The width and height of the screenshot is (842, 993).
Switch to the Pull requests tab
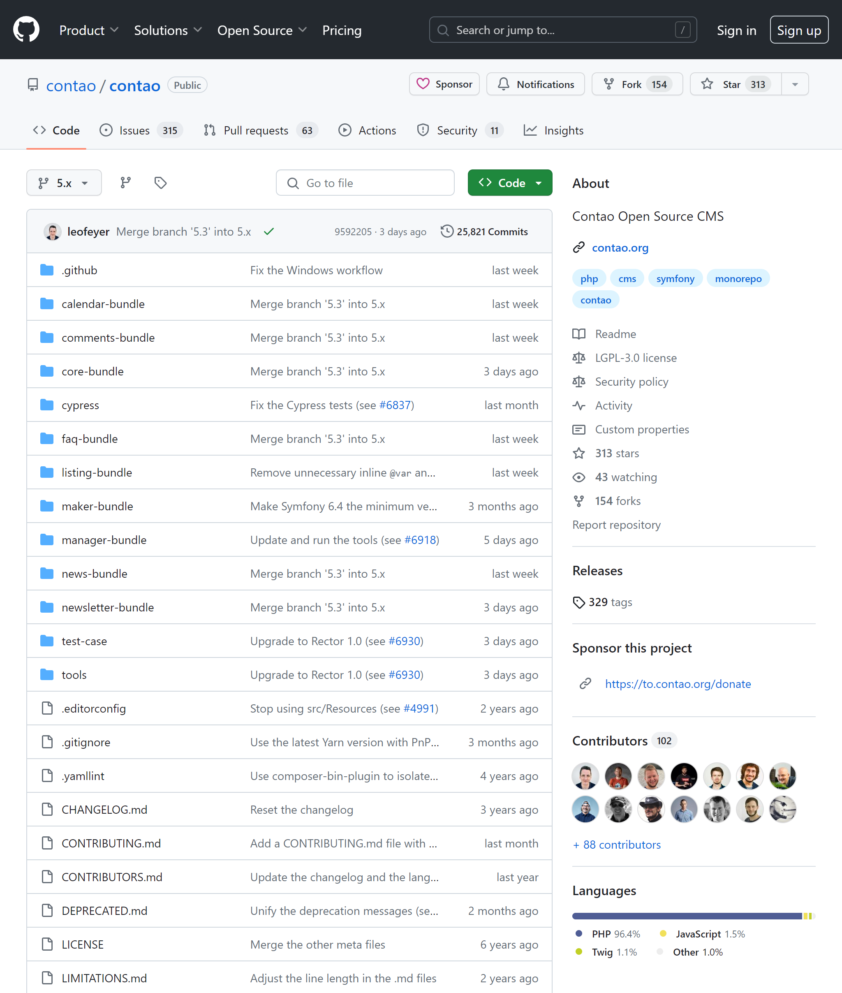[261, 130]
